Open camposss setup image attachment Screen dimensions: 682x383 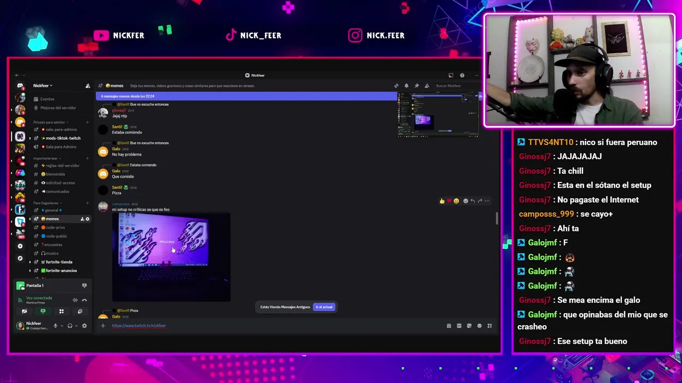coord(171,257)
